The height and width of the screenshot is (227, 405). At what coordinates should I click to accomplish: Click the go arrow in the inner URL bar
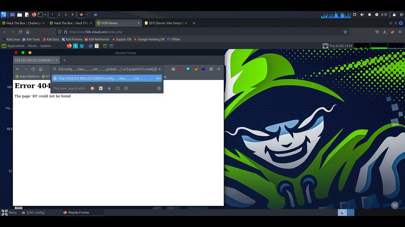(x=159, y=69)
